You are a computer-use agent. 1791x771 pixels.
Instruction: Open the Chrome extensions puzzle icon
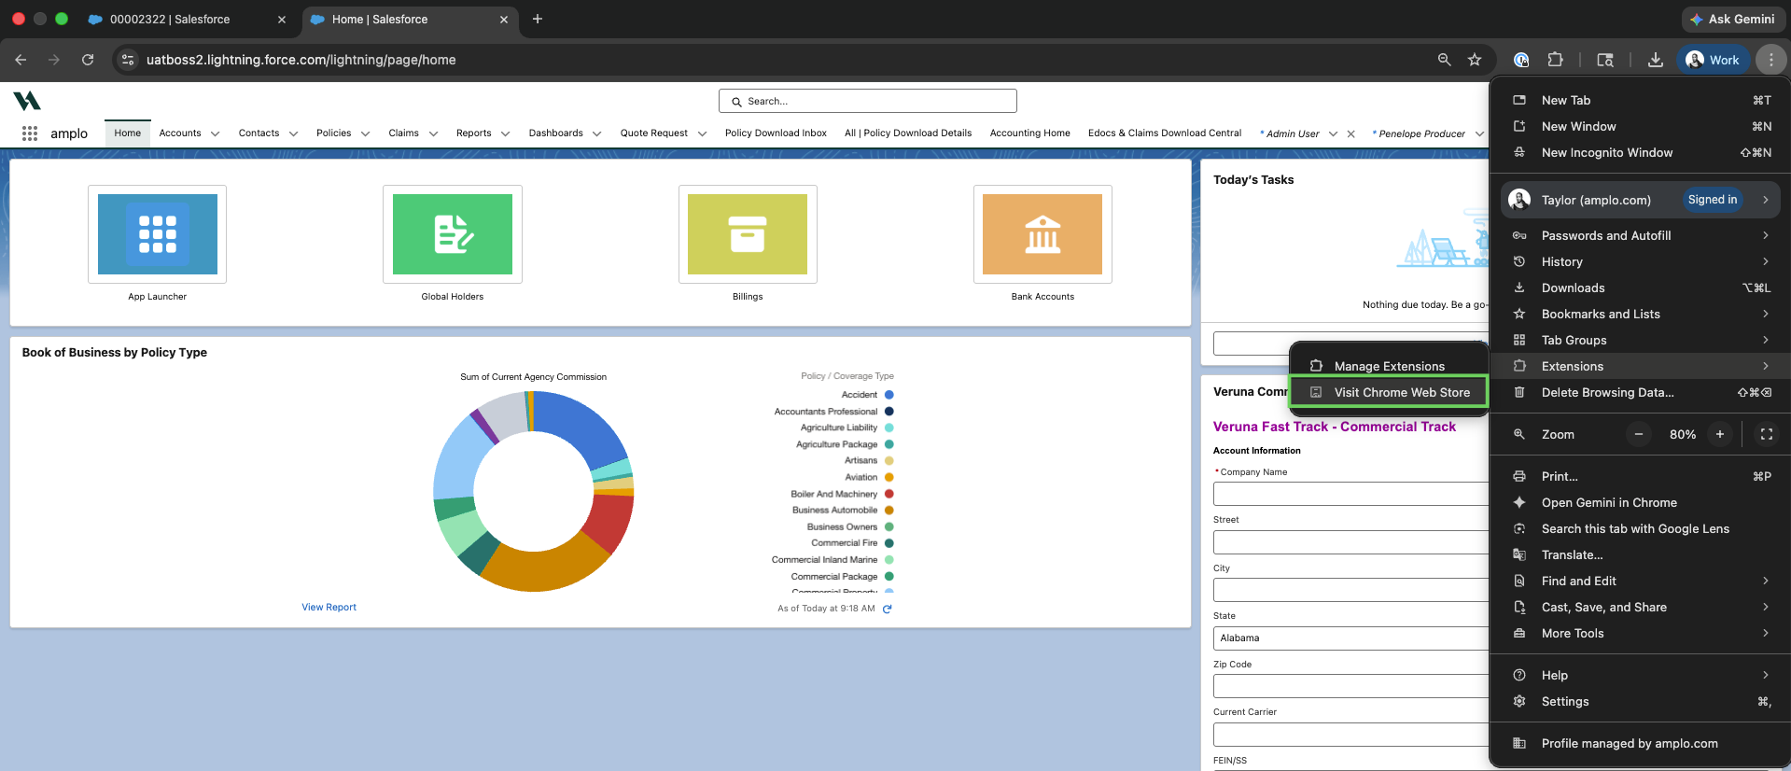click(1555, 60)
